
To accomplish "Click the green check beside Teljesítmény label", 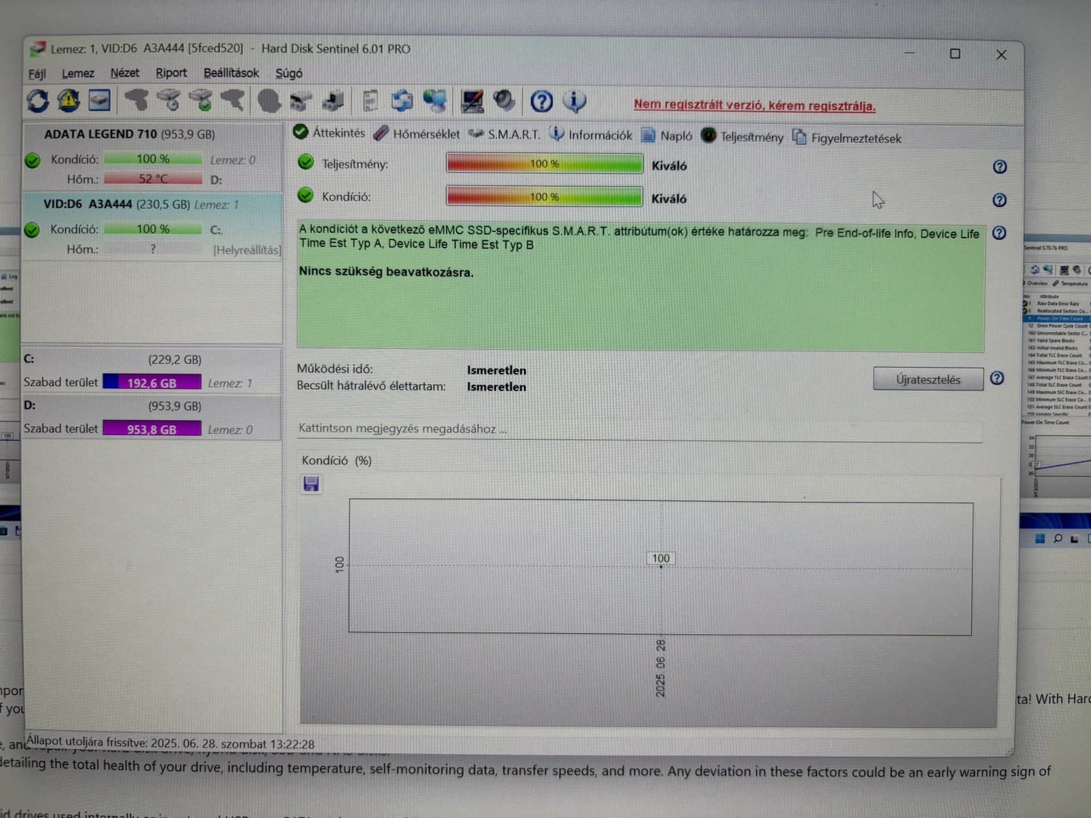I will pos(305,162).
